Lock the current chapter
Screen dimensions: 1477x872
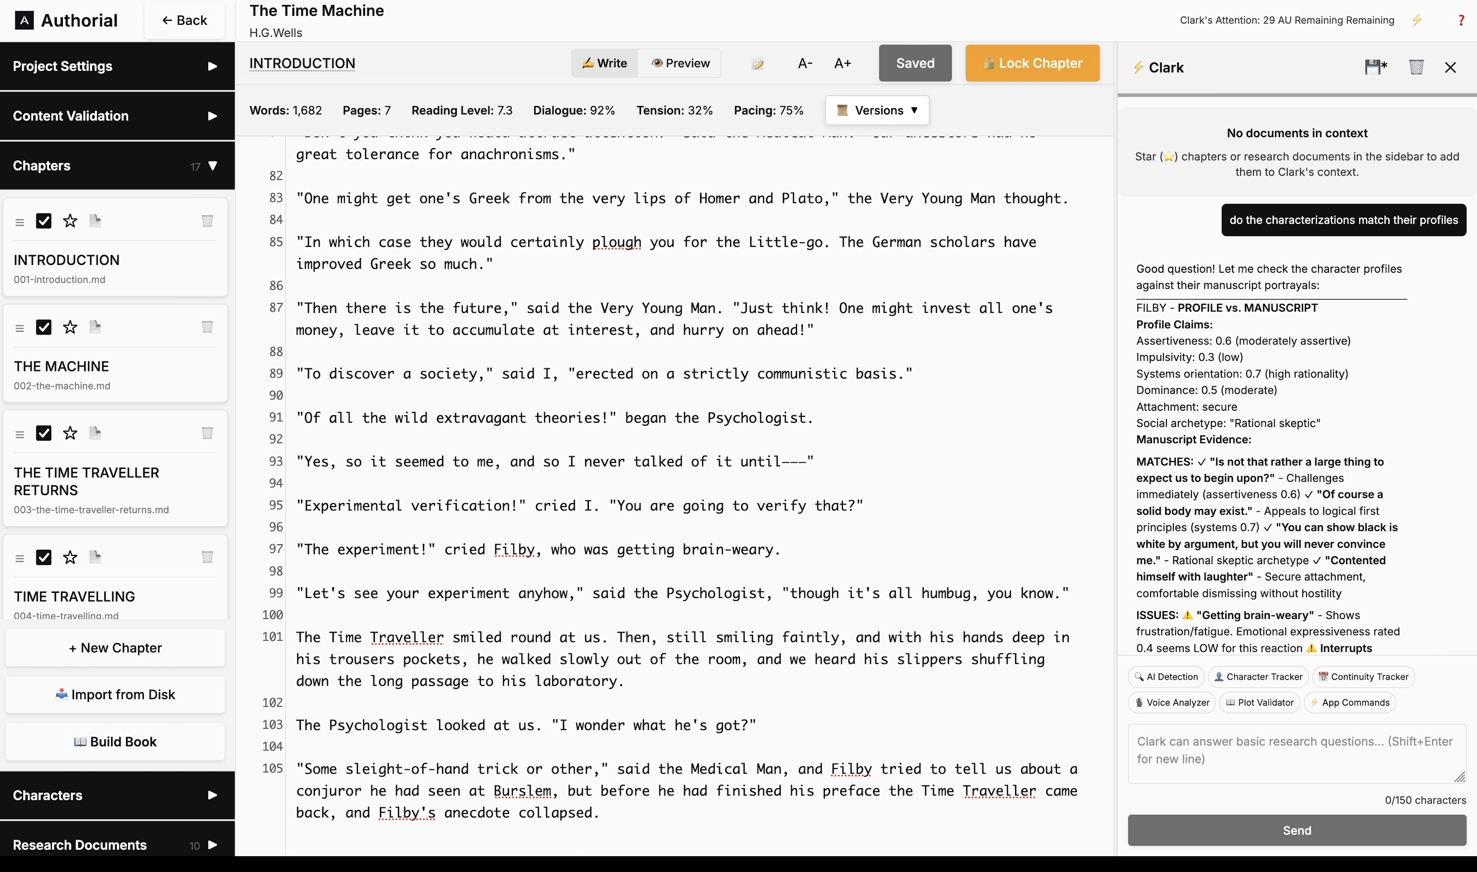click(1032, 63)
